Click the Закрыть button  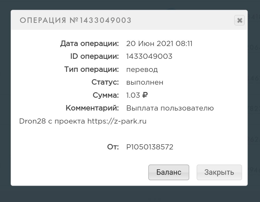click(219, 172)
